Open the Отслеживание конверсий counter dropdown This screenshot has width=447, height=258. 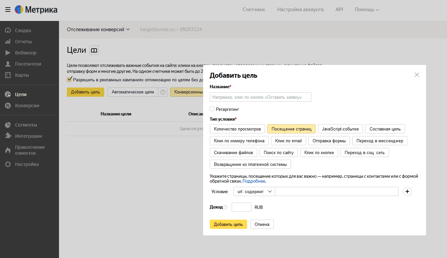98,30
